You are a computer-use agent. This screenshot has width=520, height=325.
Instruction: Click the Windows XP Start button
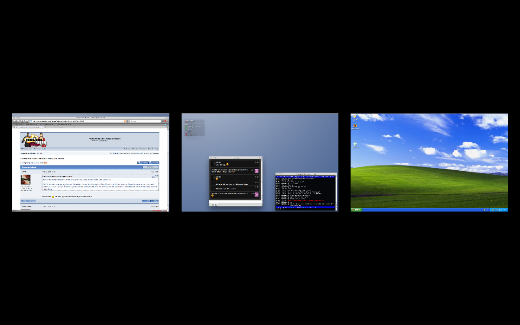point(356,210)
